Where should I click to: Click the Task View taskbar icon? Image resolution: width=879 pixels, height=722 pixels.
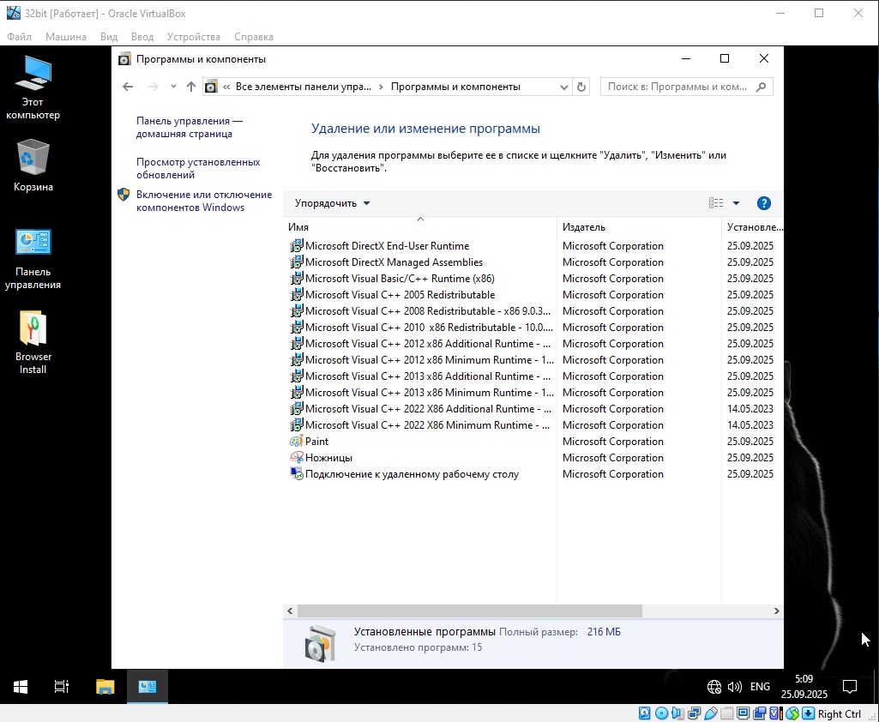[62, 687]
